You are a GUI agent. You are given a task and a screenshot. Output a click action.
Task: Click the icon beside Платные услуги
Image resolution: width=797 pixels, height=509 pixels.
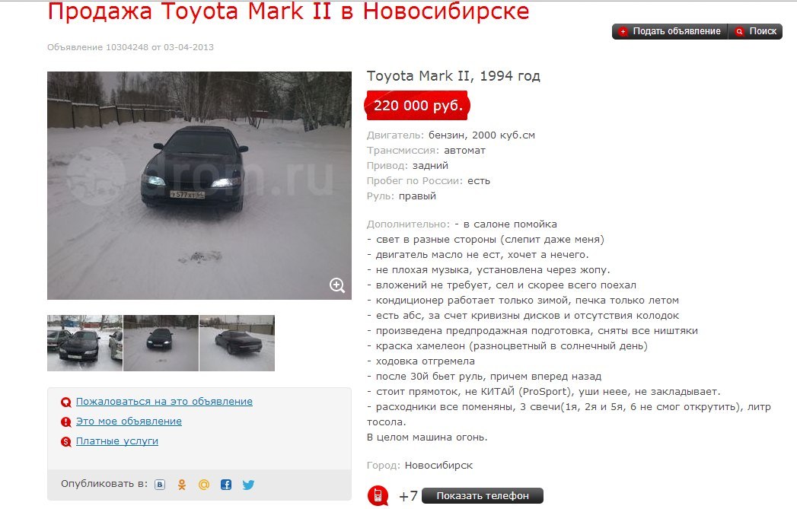point(66,441)
